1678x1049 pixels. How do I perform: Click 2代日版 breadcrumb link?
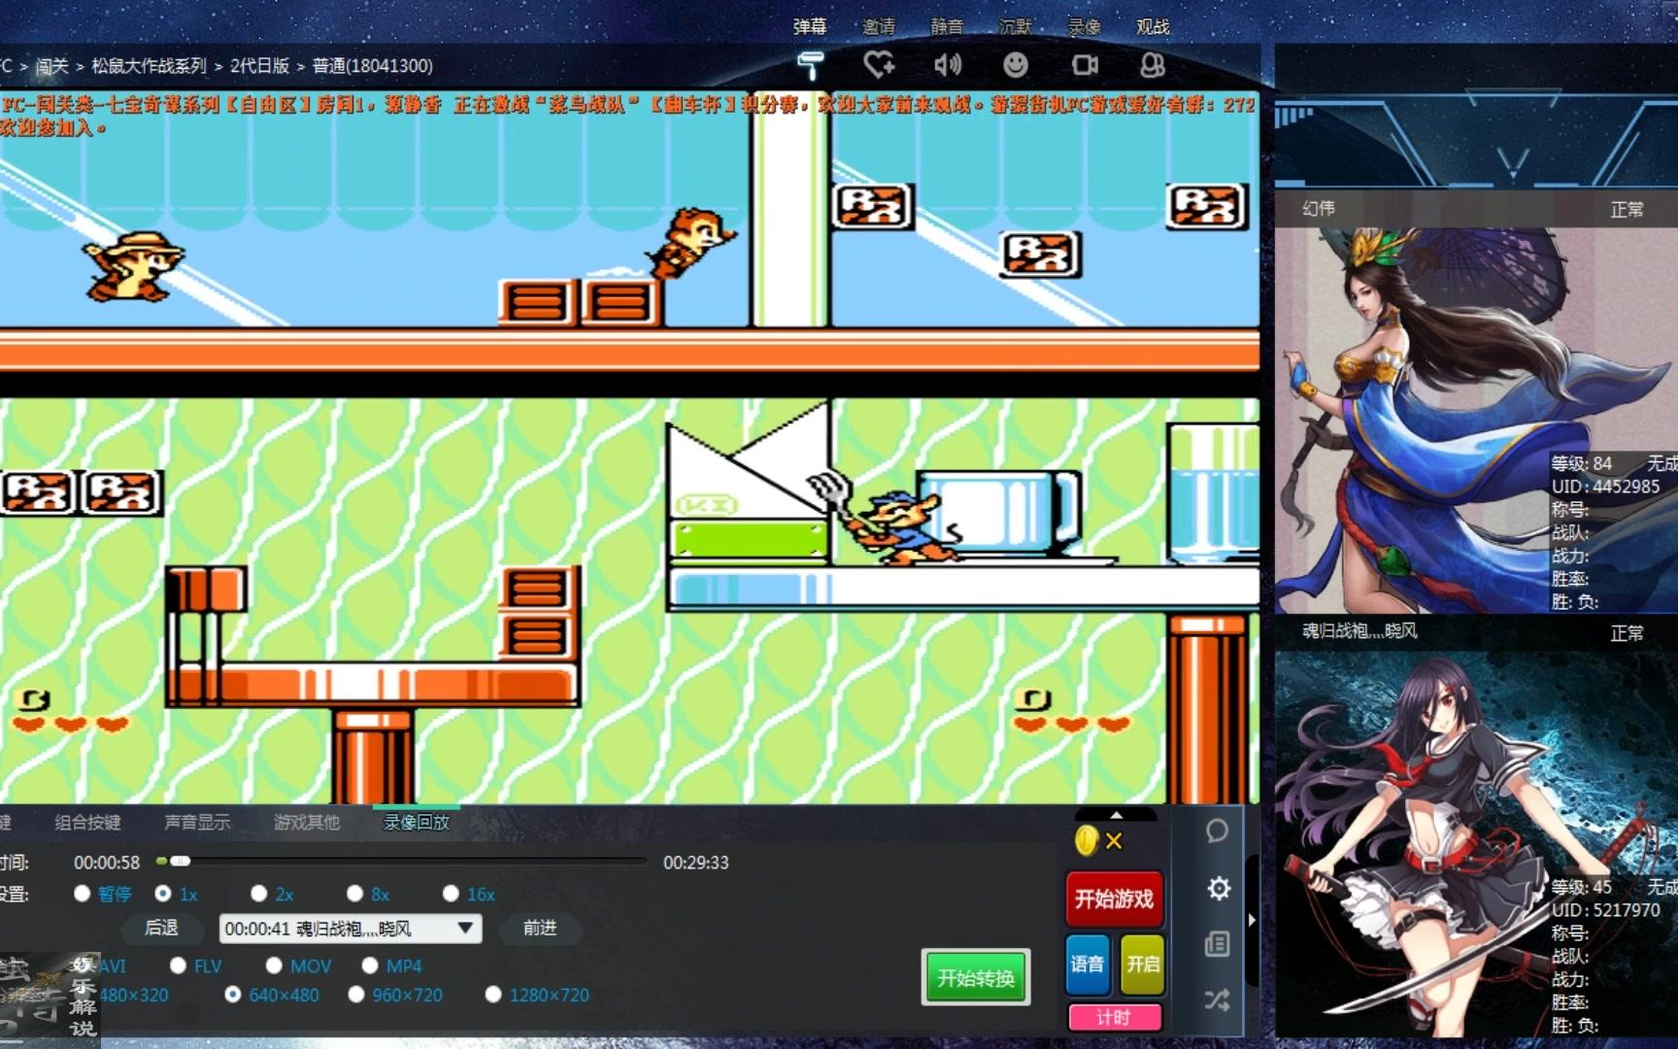259,66
